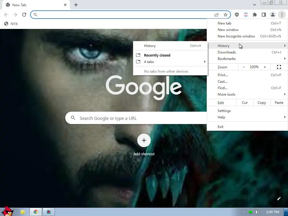Image resolution: width=288 pixels, height=216 pixels.
Task: Choose Find... from the menu
Action: click(247, 88)
